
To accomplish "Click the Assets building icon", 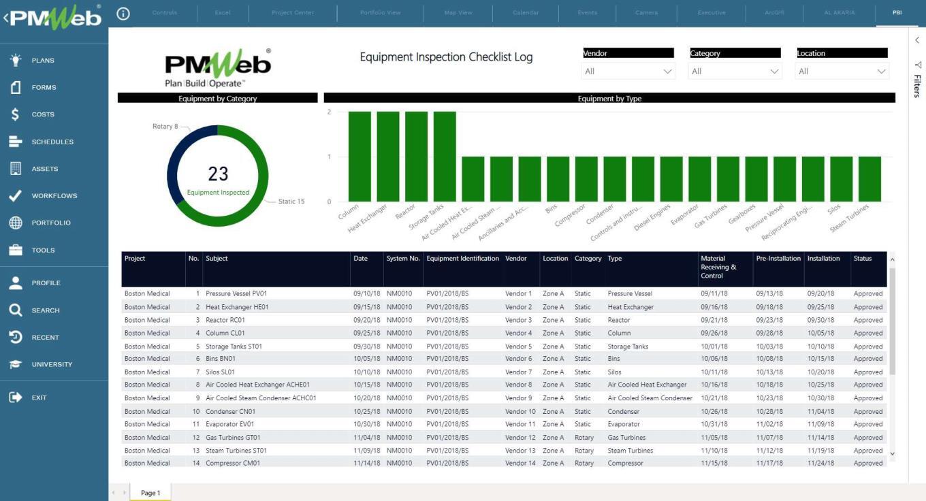I will [x=16, y=169].
